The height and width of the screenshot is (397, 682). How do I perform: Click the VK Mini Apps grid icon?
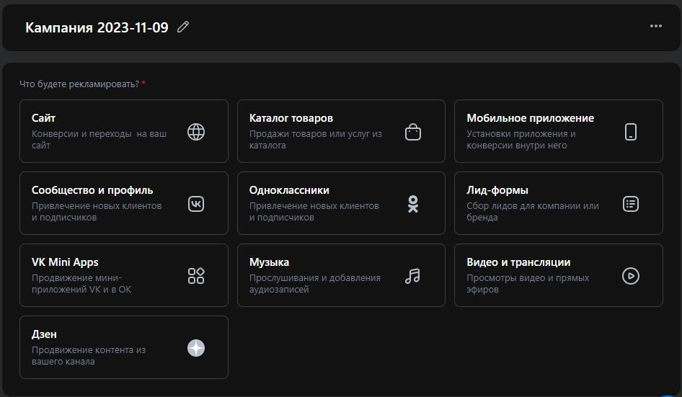[x=196, y=276]
